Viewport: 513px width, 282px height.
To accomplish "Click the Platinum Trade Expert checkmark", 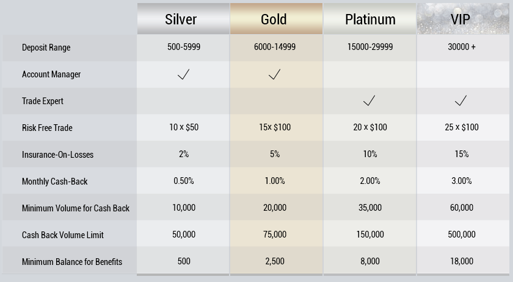I will [369, 100].
